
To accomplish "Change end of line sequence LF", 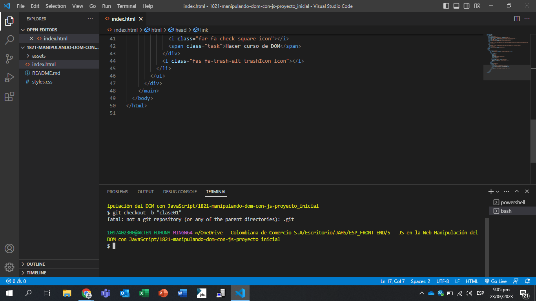I will [x=457, y=281].
